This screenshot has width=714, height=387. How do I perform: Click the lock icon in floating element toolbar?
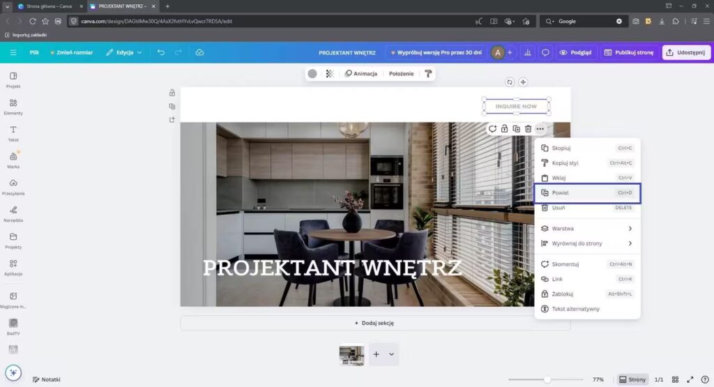pyautogui.click(x=504, y=129)
